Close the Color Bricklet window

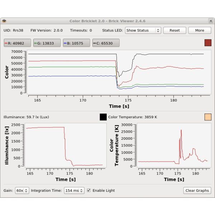coord(211,21)
